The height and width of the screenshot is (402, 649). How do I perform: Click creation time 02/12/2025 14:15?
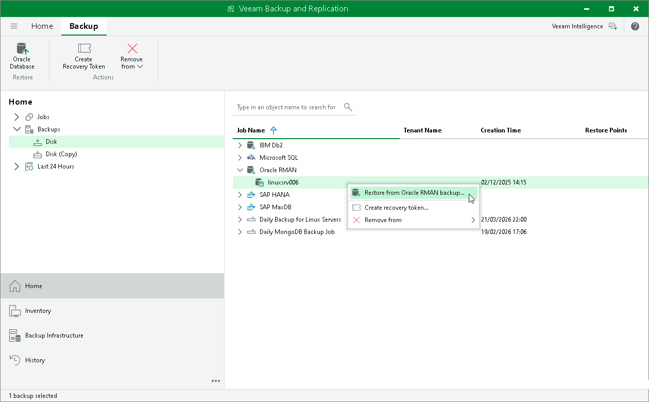pyautogui.click(x=504, y=182)
